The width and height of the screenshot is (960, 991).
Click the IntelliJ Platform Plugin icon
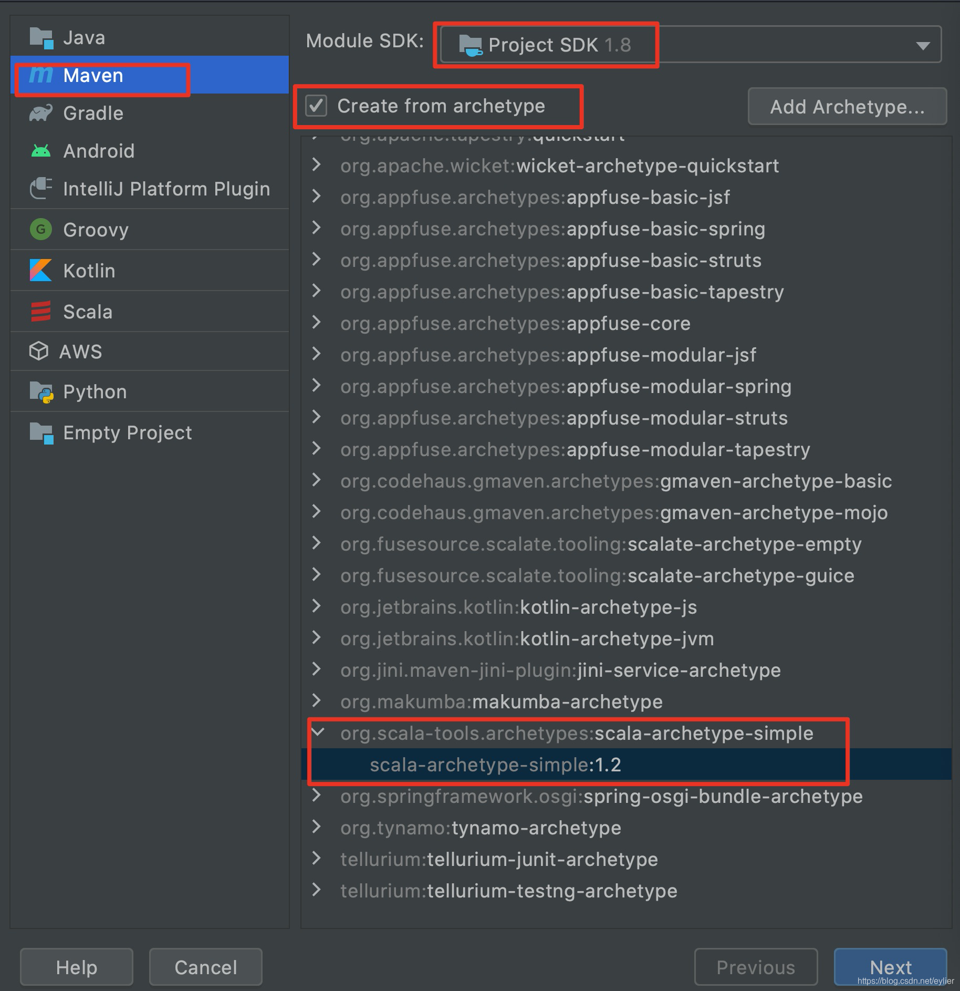(x=41, y=188)
